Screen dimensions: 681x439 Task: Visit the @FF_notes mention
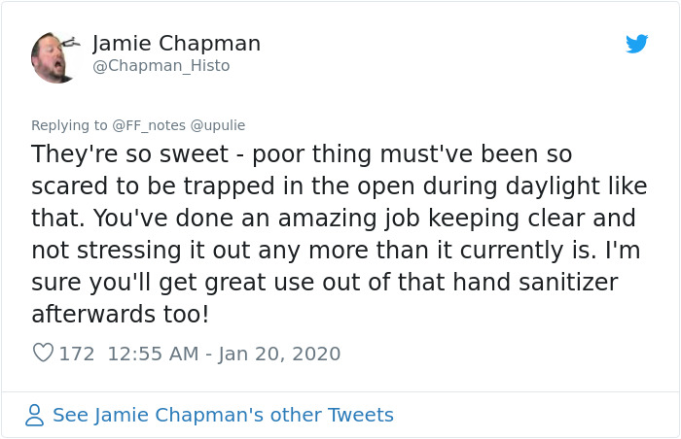148,124
